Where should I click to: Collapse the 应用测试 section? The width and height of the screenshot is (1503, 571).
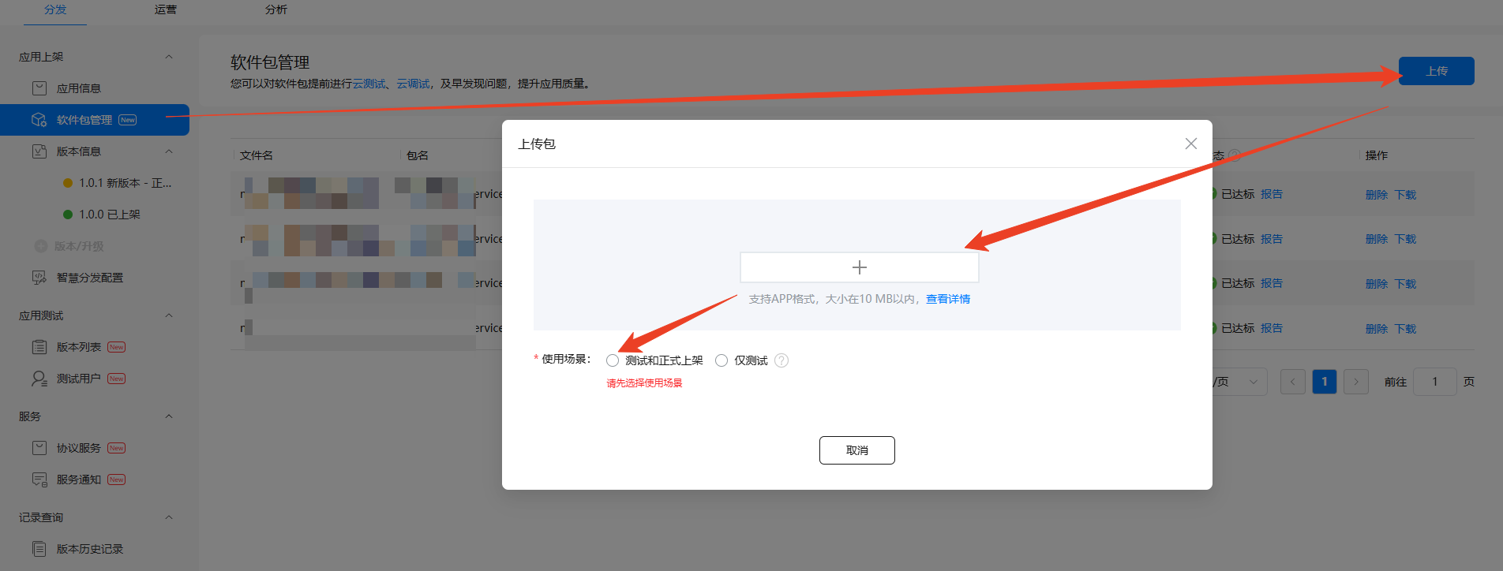[169, 315]
